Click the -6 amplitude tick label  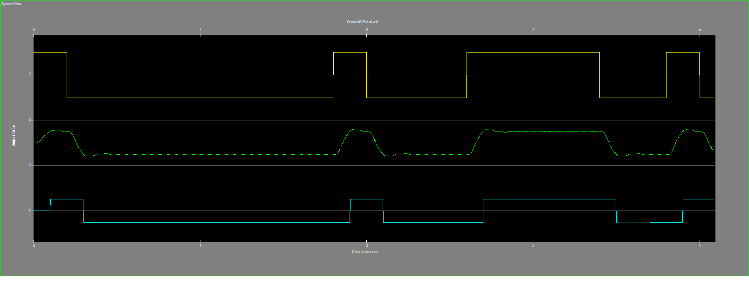pos(30,210)
